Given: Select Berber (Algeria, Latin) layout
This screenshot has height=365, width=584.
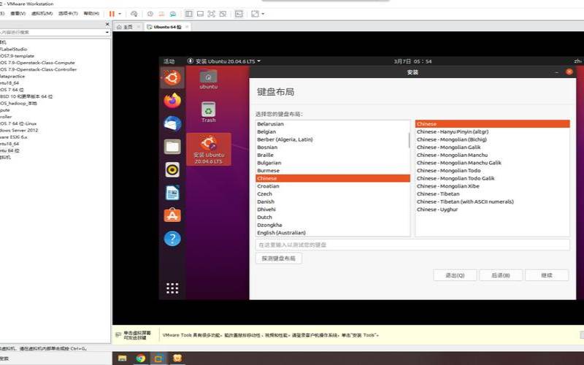Looking at the screenshot, I should coord(333,139).
